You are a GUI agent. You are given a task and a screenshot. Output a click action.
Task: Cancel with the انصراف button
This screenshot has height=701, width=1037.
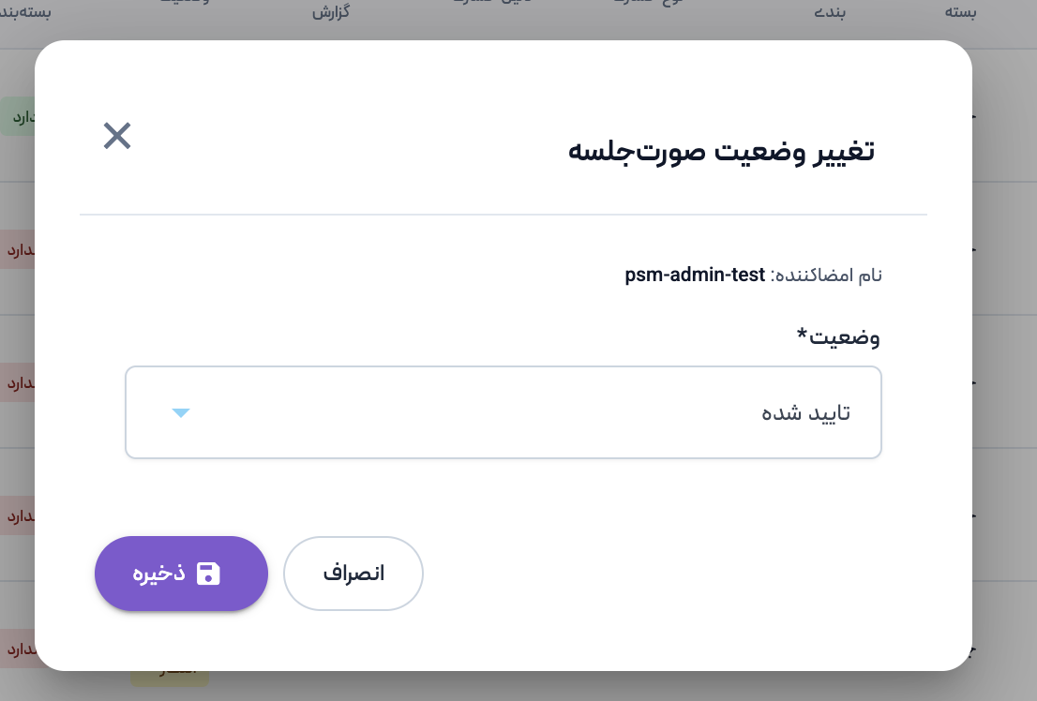(x=353, y=574)
